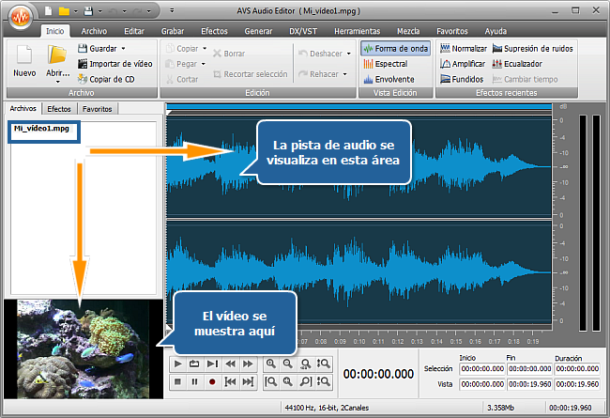Apply the Normalizar effect
Image resolution: width=610 pixels, height=418 pixels.
coord(464,48)
